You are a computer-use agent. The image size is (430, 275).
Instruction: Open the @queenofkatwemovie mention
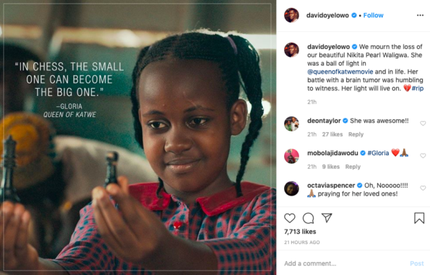pyautogui.click(x=340, y=71)
